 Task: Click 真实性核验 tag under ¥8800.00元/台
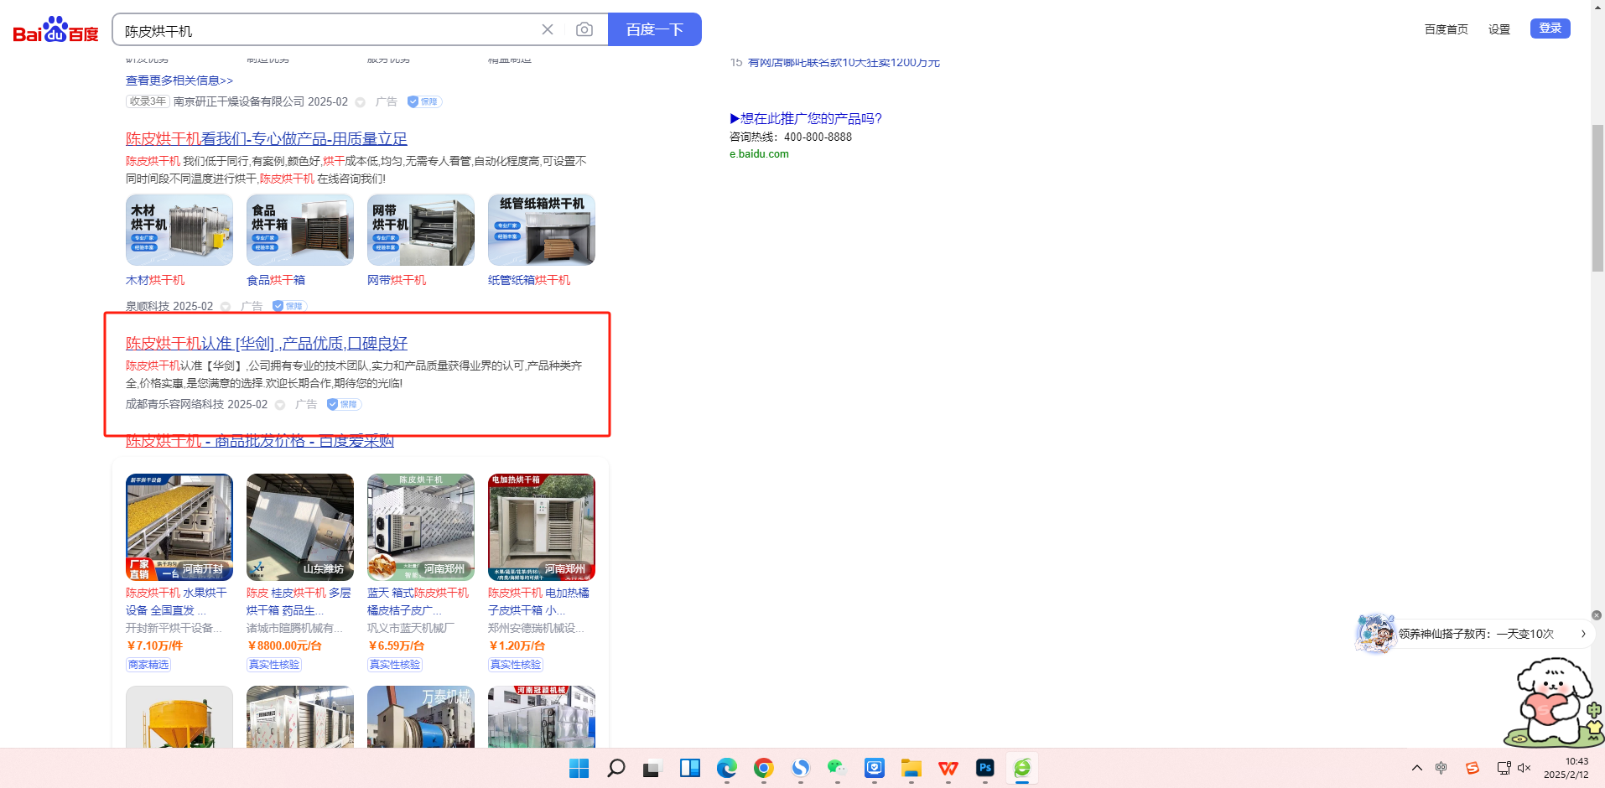coord(274,665)
